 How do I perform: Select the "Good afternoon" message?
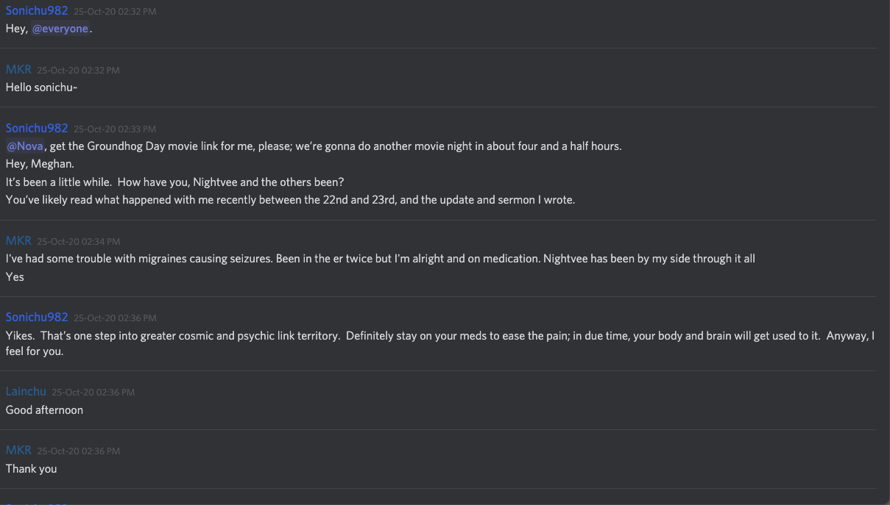click(44, 410)
